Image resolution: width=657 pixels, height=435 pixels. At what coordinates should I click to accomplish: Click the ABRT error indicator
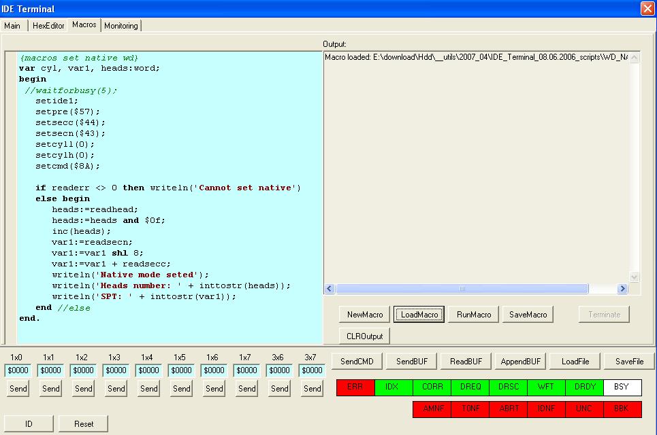pos(509,409)
